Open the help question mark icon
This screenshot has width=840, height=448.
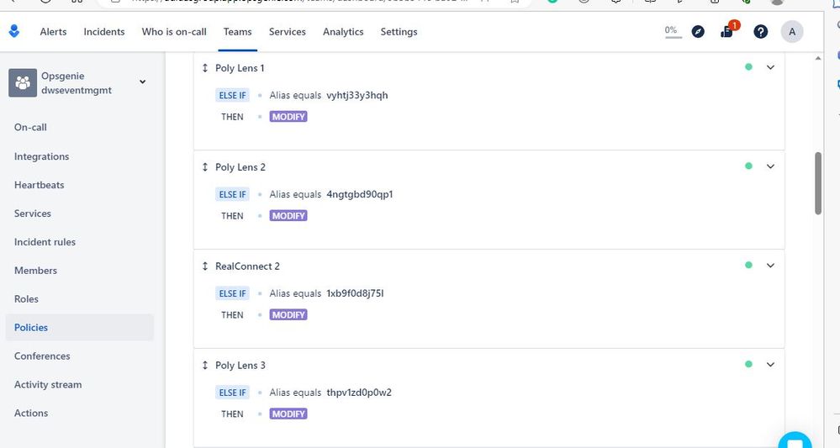click(x=760, y=32)
